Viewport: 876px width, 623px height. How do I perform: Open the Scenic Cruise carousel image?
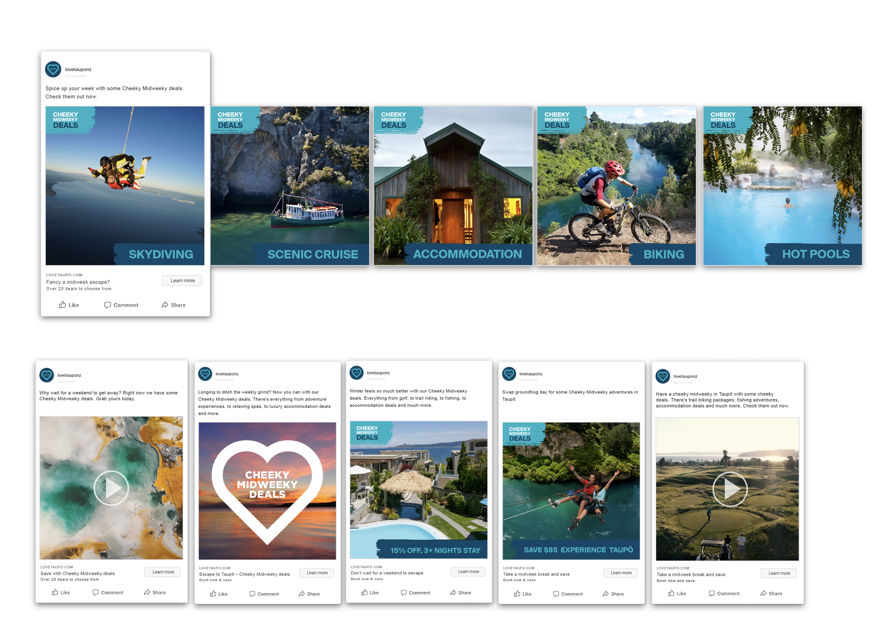point(290,186)
